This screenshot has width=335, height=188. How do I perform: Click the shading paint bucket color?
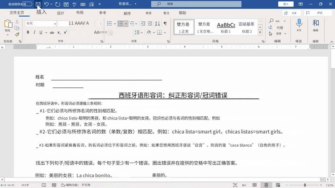coord(149,33)
